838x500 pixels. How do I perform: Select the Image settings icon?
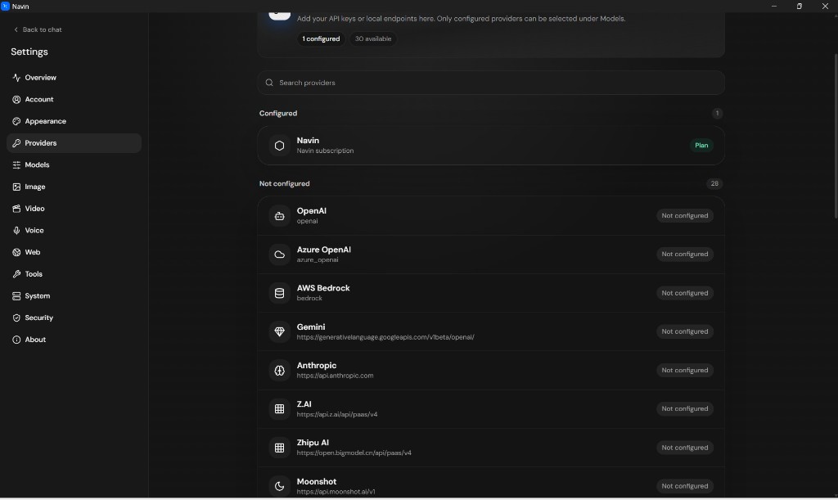coord(16,187)
